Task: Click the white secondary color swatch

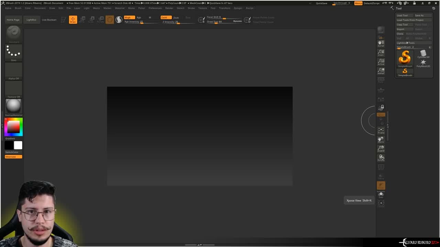Action: 18,145
